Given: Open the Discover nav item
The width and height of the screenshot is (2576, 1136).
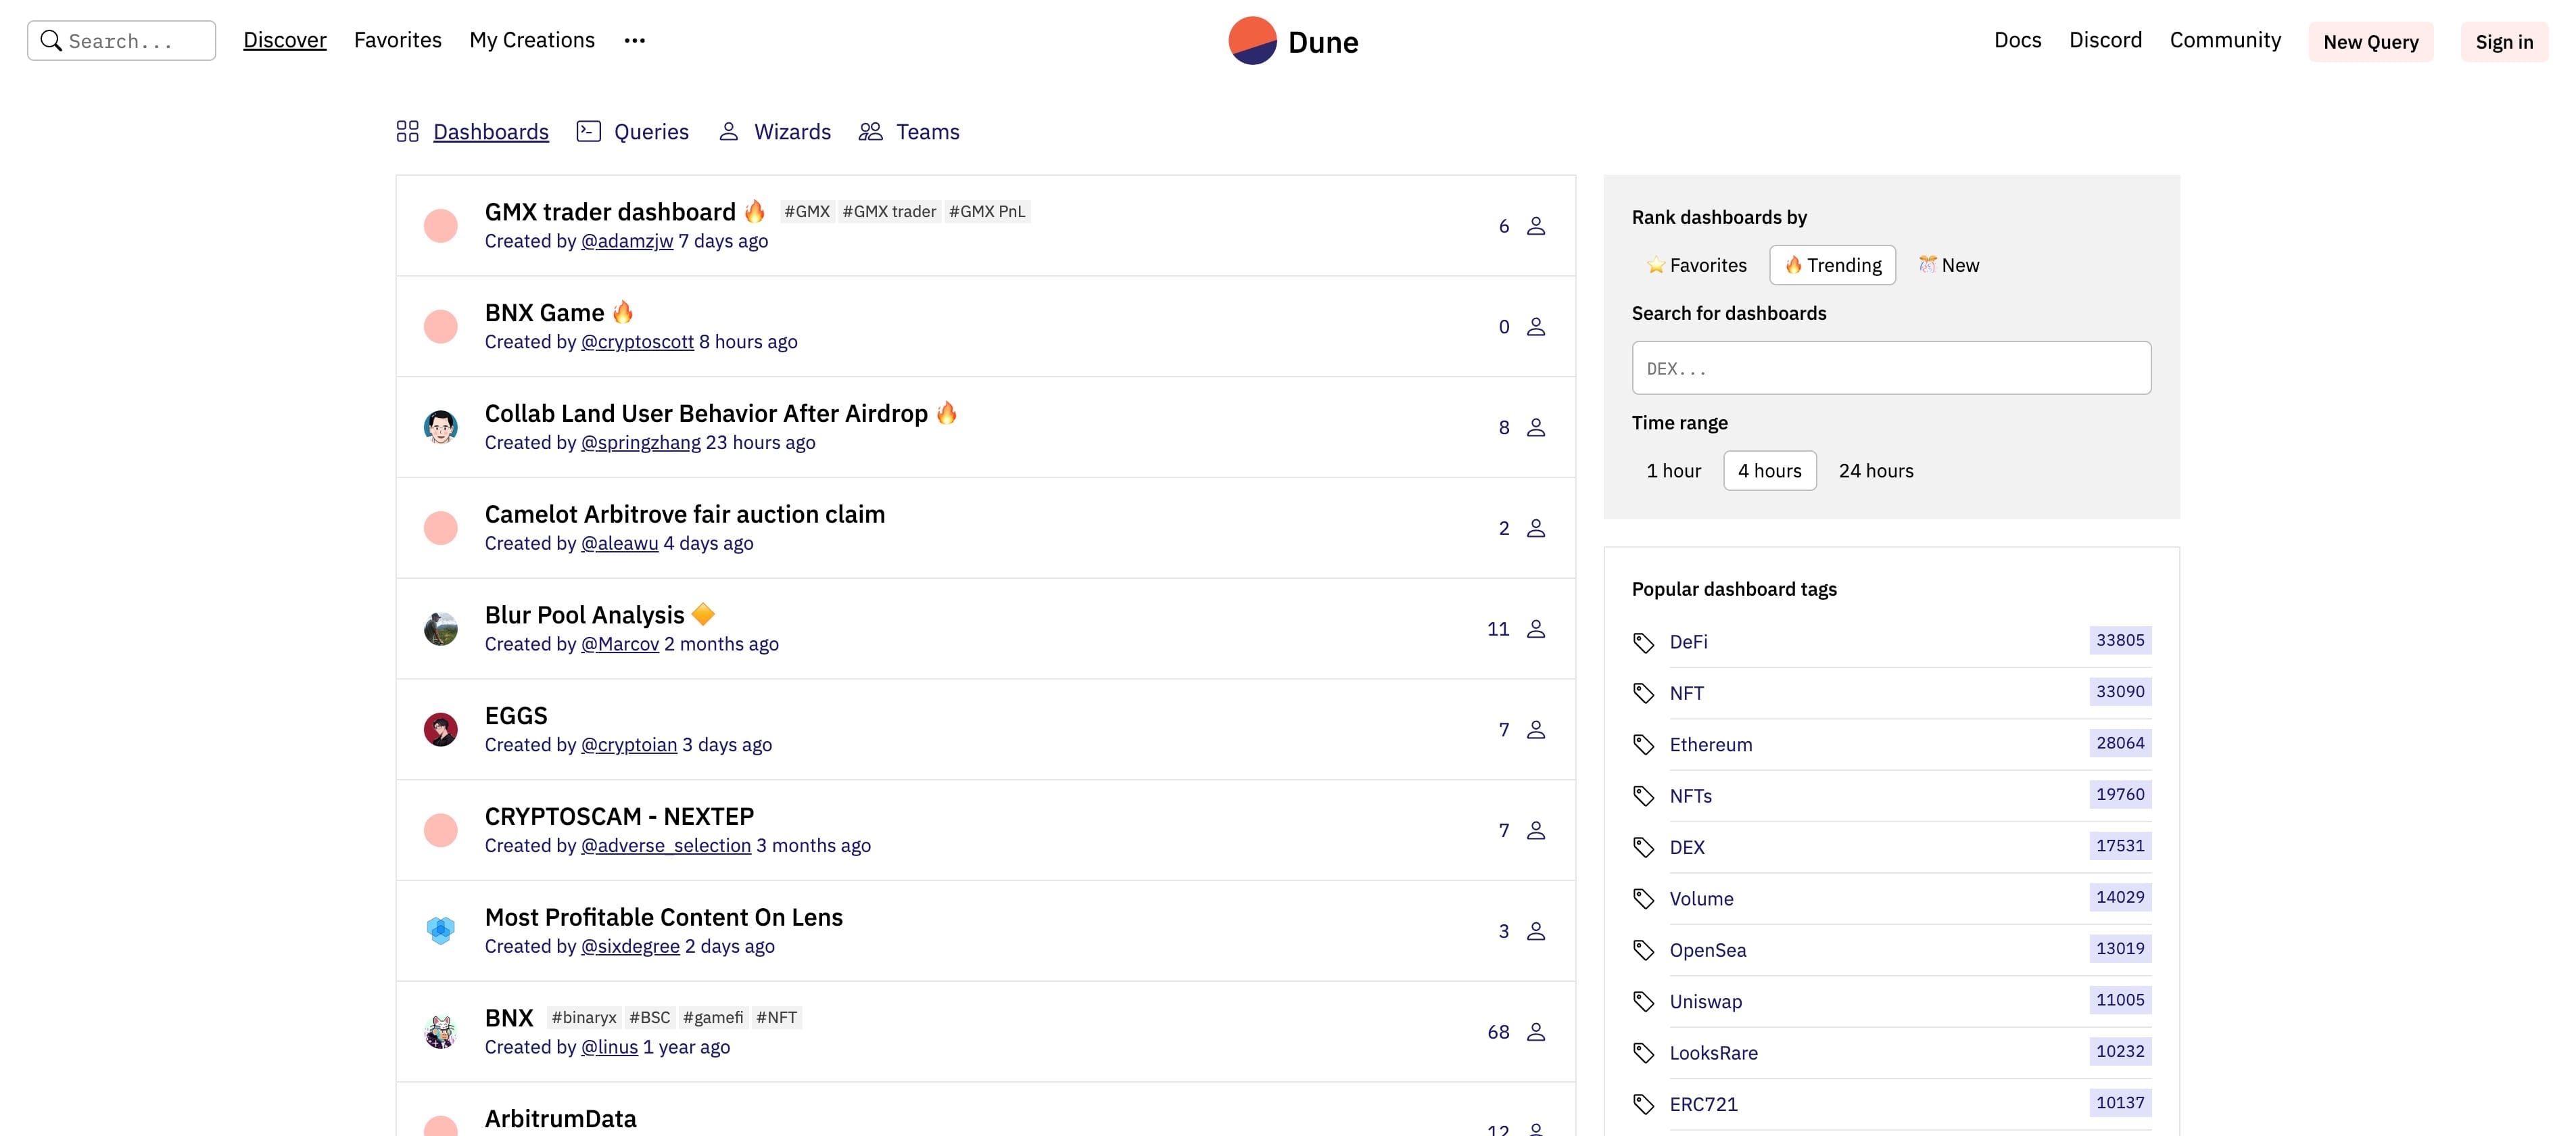Looking at the screenshot, I should click(285, 40).
